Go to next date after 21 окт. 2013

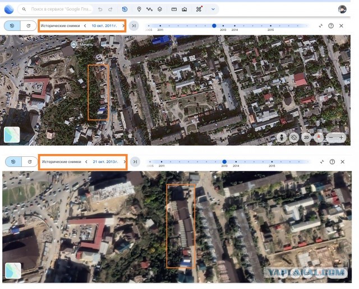(x=125, y=162)
